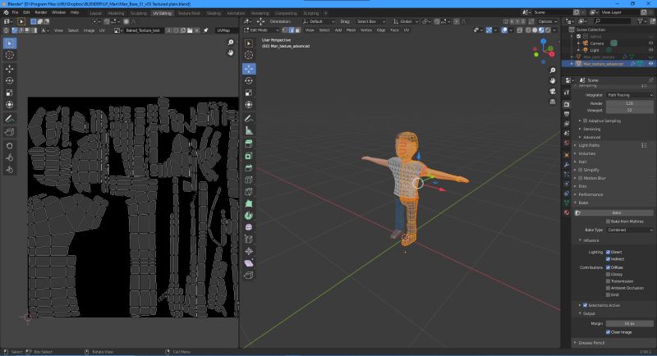Enable the Transmission contribution checkbox
Image resolution: width=657 pixels, height=356 pixels.
click(608, 281)
